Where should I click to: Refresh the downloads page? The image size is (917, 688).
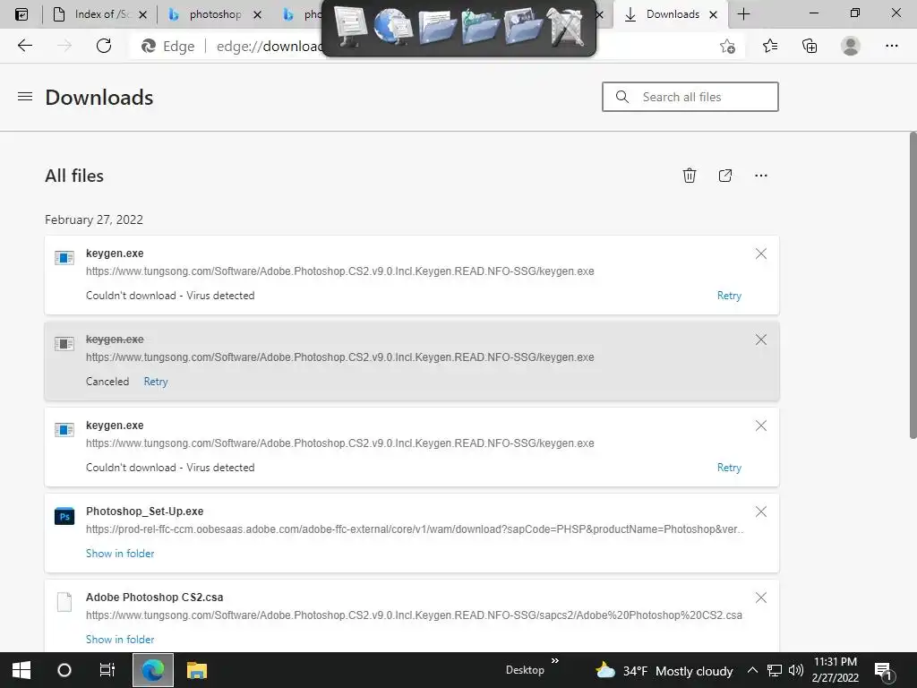[104, 46]
